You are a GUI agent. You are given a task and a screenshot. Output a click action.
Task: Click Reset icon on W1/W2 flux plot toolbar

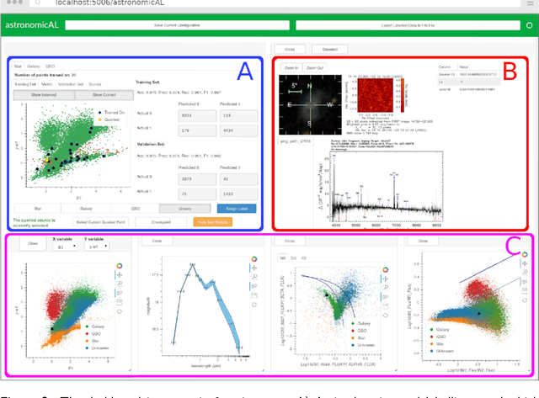coord(525,300)
